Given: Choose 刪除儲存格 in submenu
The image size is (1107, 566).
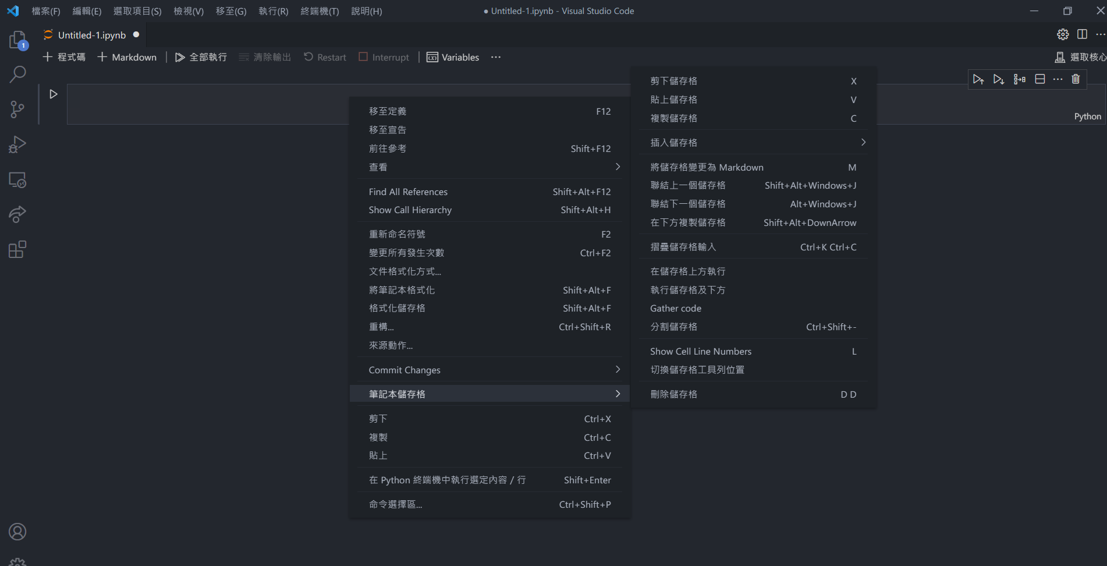Looking at the screenshot, I should (754, 394).
